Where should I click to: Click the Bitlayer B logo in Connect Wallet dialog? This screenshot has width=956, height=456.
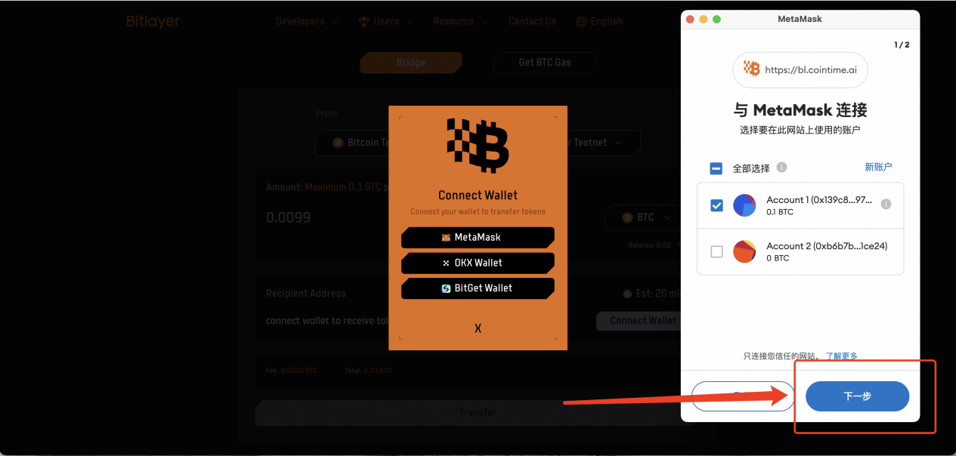pyautogui.click(x=478, y=145)
